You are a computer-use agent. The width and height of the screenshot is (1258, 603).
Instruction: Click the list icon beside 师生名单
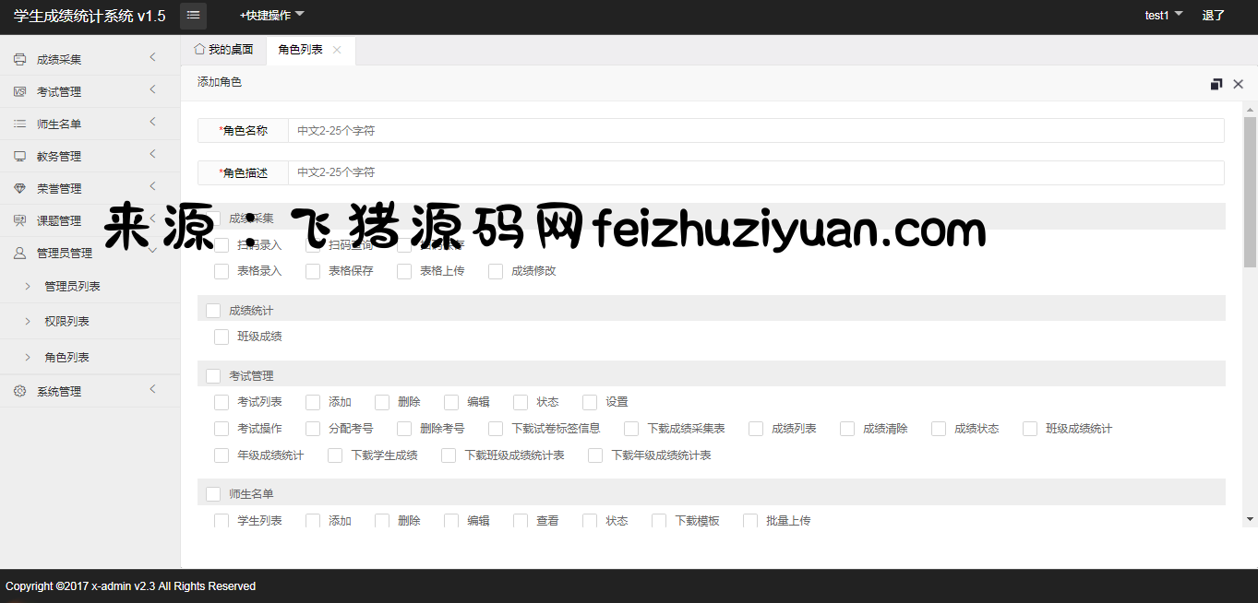point(19,124)
